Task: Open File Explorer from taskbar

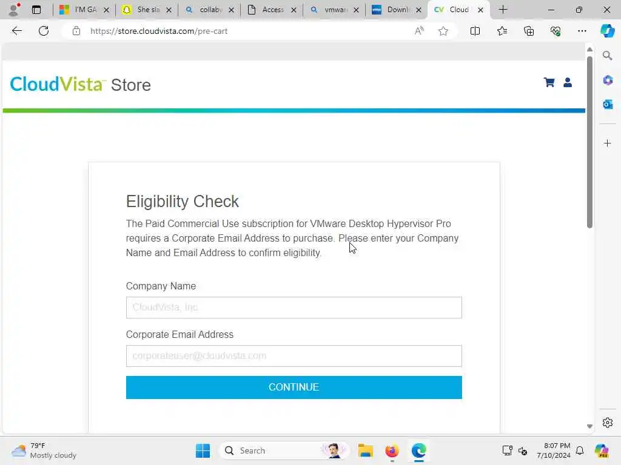Action: click(x=365, y=450)
